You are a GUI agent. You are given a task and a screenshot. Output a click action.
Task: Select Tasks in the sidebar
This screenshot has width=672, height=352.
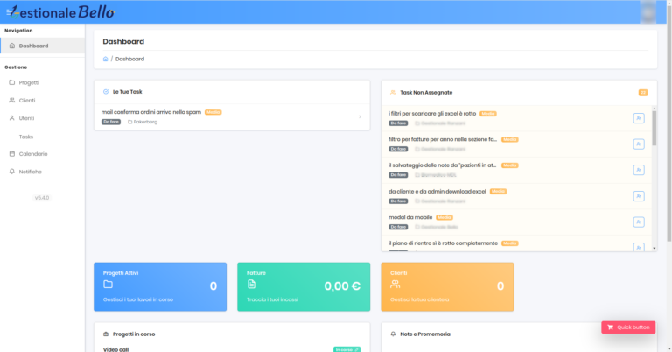pyautogui.click(x=25, y=137)
